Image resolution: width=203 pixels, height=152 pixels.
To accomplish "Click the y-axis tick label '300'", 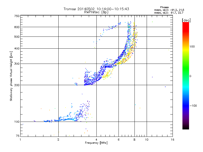I will (17, 64).
